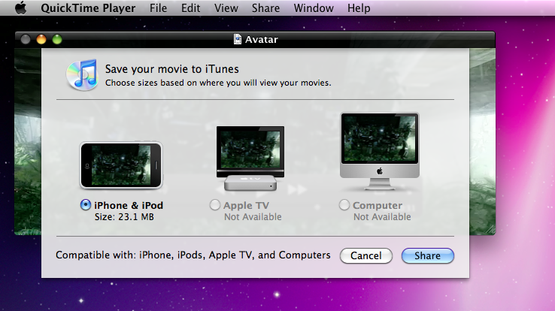Click the gray close window button
Viewport: 555px width, 311px height.
point(26,39)
